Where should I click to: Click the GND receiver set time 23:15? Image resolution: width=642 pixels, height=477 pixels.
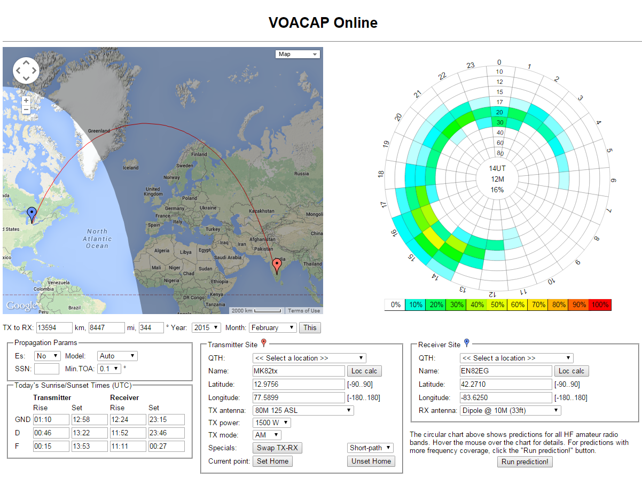167,420
